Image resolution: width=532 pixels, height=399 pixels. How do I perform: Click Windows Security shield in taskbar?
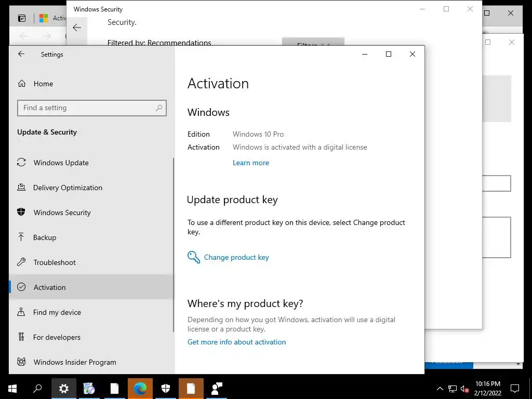166,389
